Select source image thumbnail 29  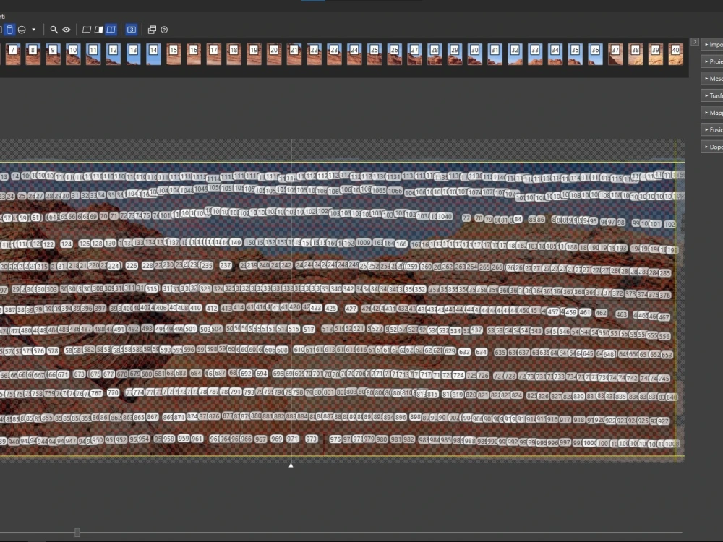click(x=455, y=54)
